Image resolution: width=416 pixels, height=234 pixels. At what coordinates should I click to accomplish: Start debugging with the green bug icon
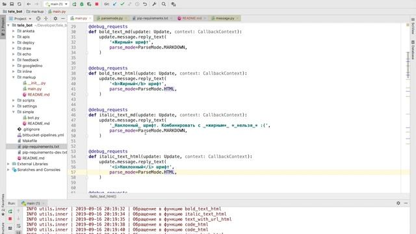pyautogui.click(x=82, y=4)
